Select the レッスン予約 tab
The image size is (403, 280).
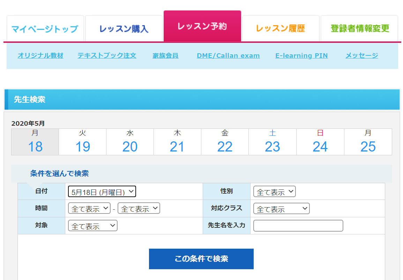tap(202, 26)
